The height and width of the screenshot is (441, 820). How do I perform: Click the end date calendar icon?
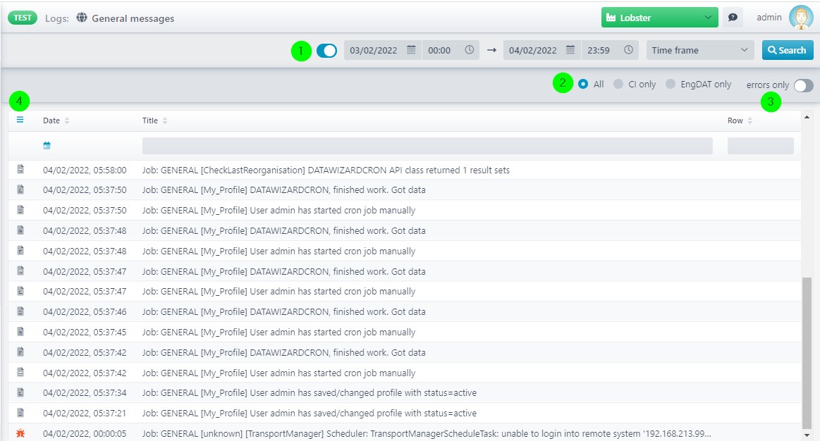point(570,50)
